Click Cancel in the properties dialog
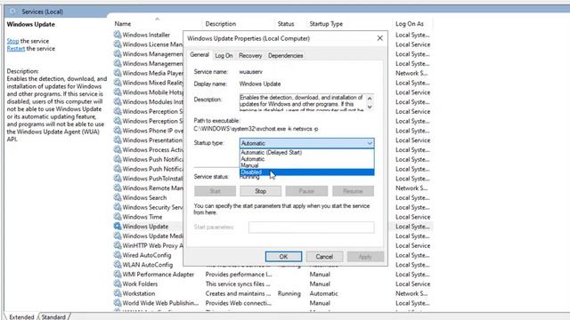This screenshot has width=570, height=320. point(324,257)
